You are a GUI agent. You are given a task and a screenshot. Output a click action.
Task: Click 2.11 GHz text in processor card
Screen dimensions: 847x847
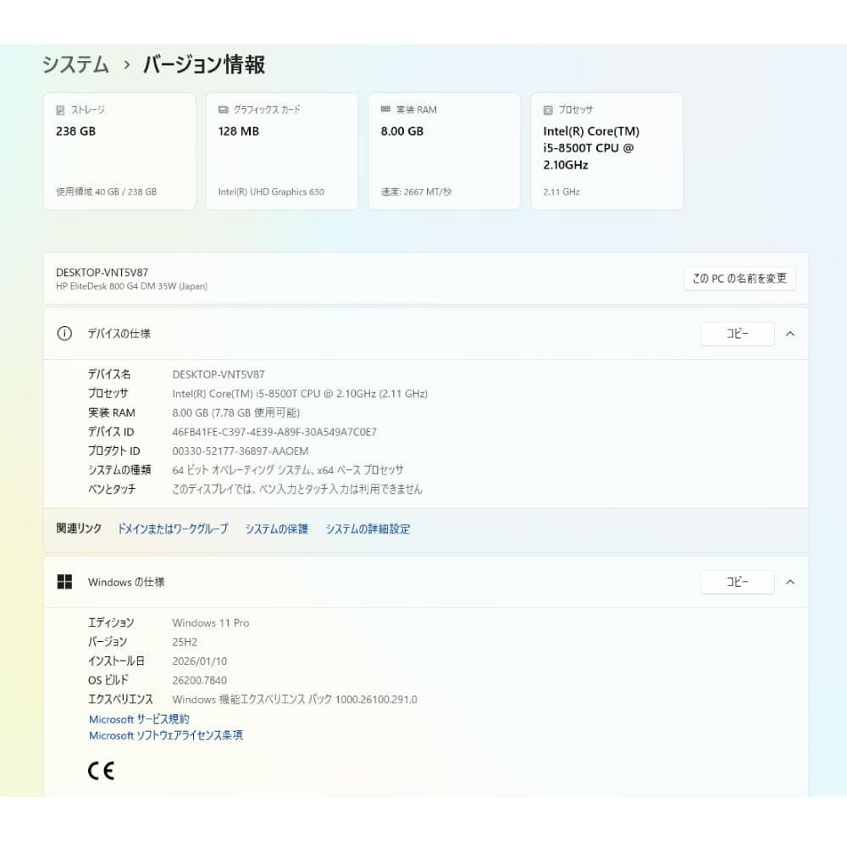(x=562, y=191)
